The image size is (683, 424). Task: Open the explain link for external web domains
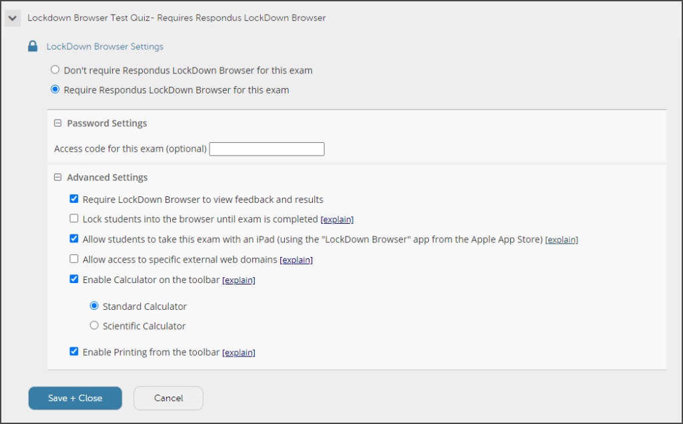click(295, 260)
